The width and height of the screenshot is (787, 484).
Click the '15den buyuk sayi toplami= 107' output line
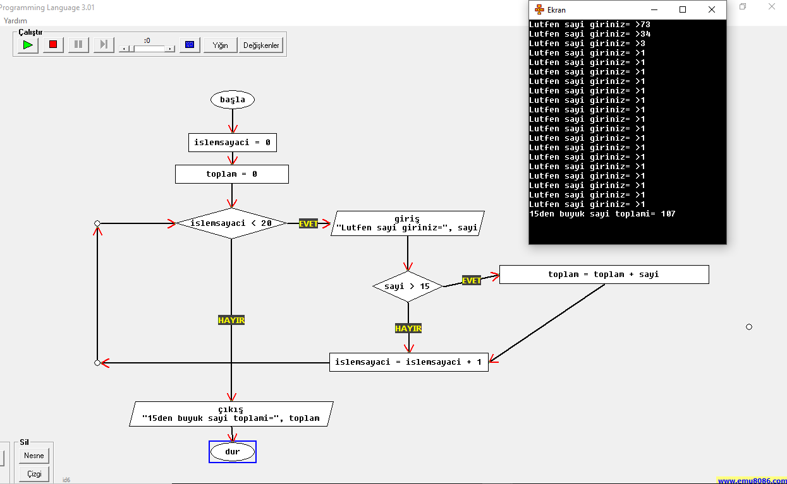(602, 214)
